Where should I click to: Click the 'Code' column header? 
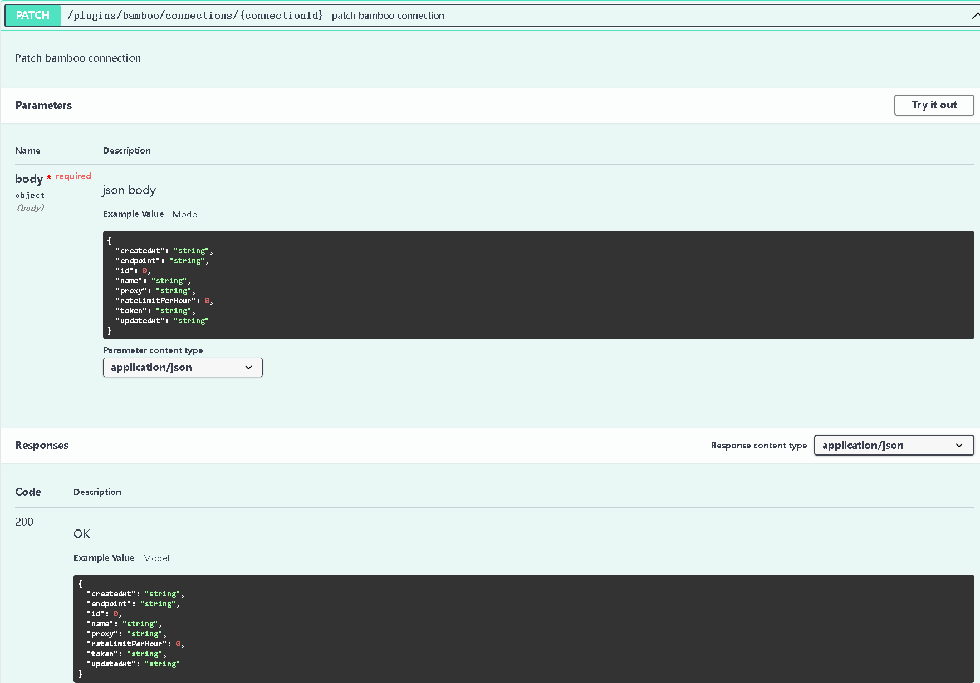click(28, 492)
